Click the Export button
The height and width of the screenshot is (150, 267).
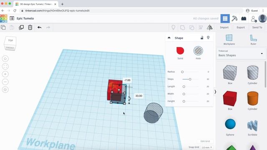[241, 27]
